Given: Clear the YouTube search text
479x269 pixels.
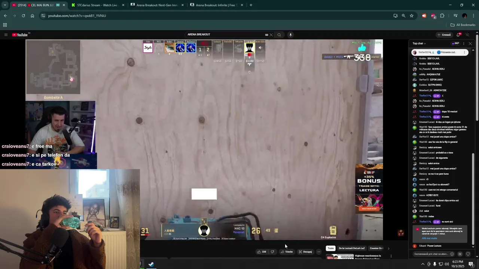Looking at the screenshot, I should (271, 35).
